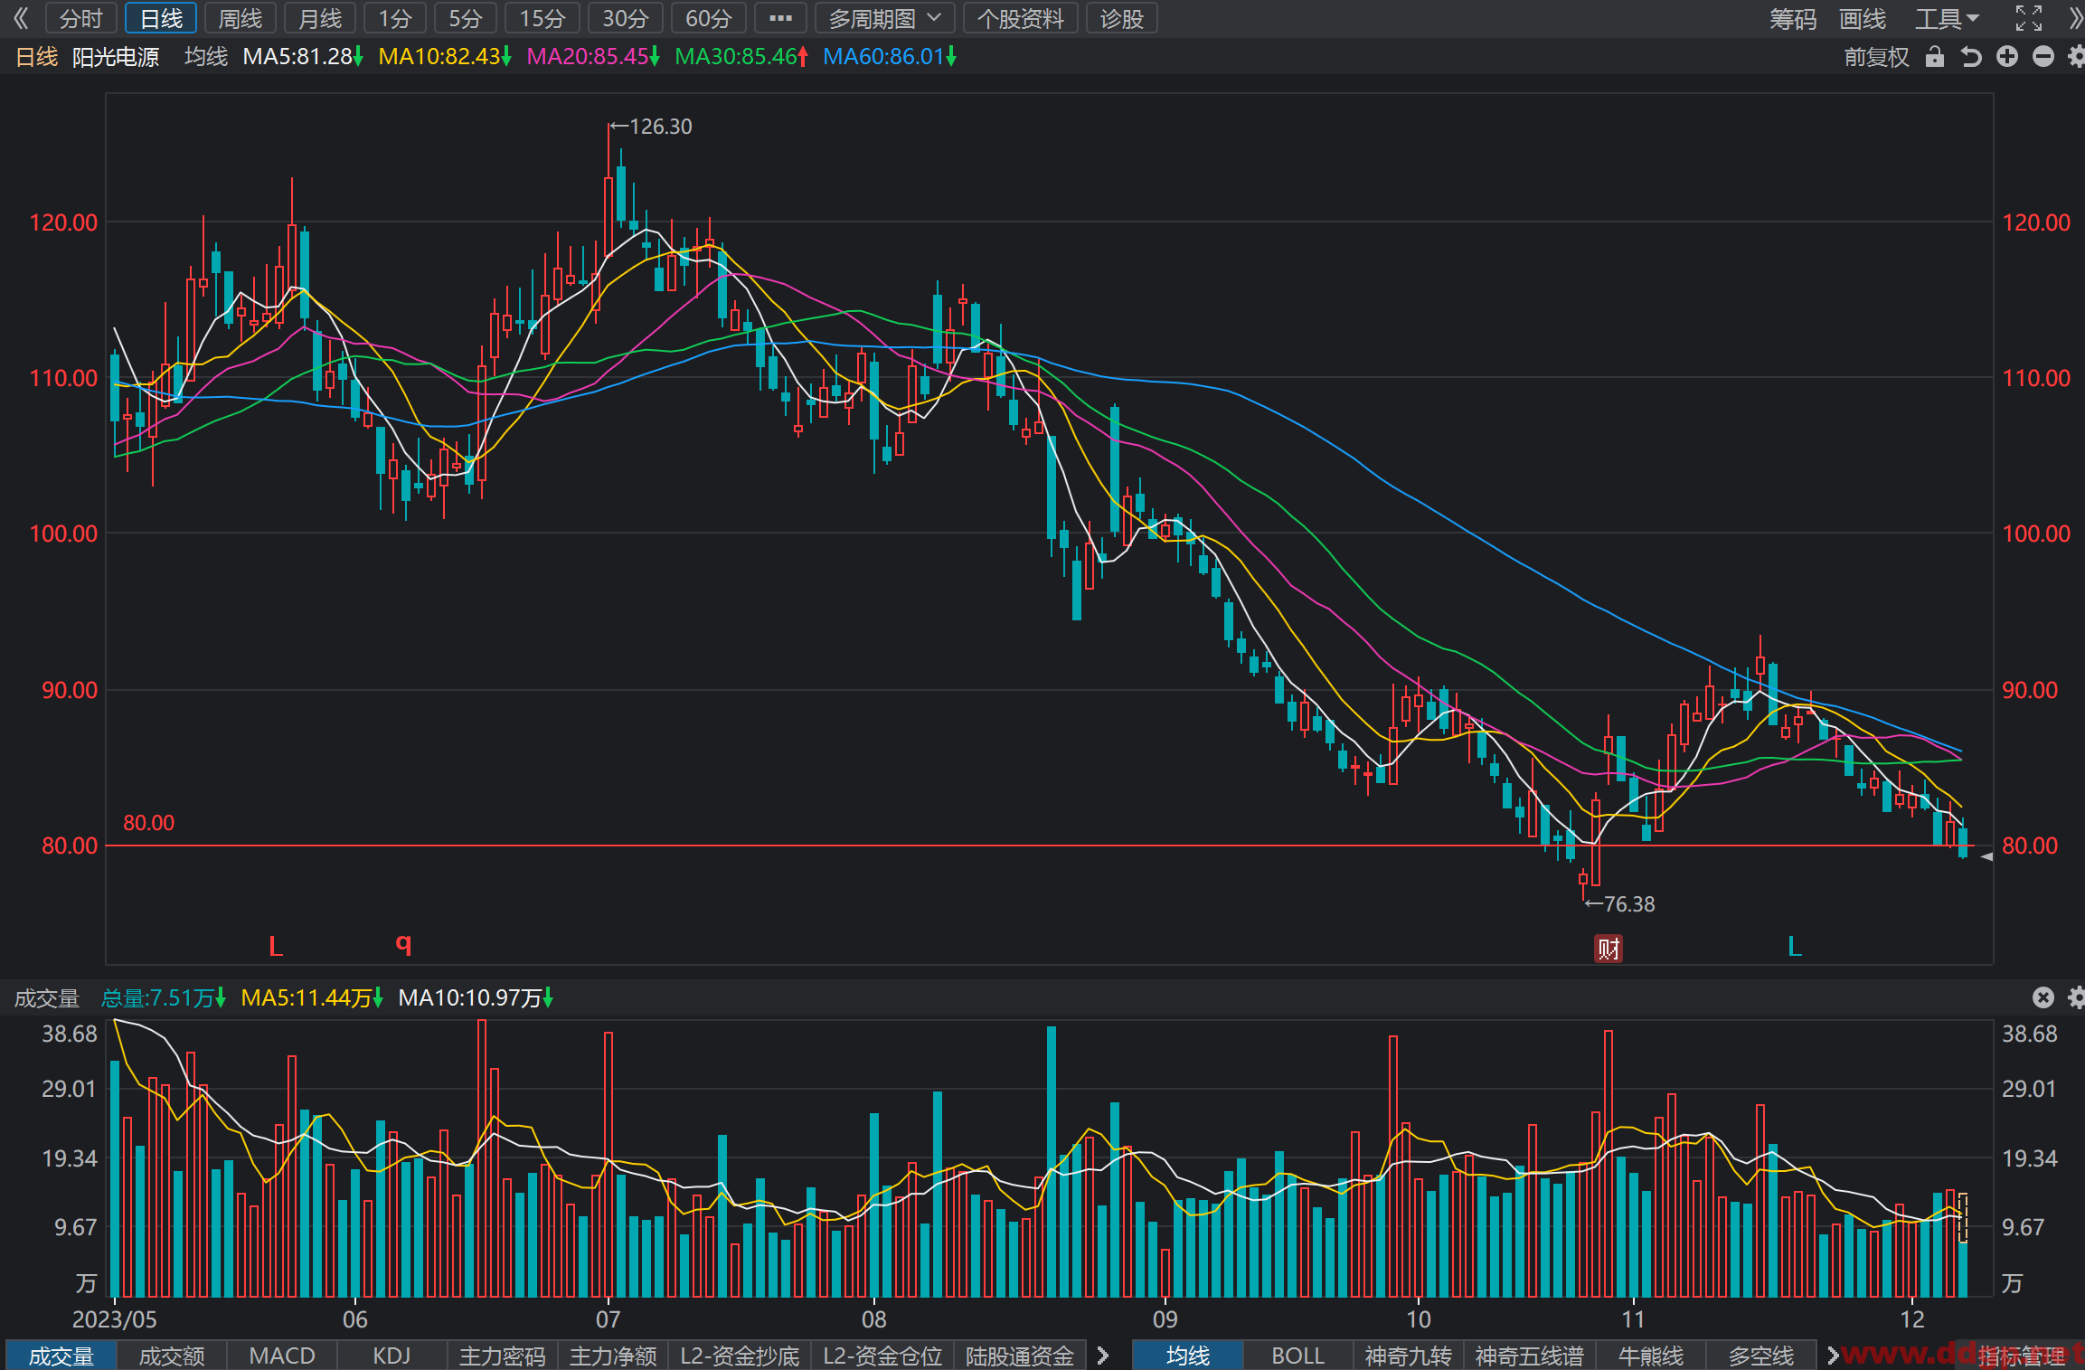The width and height of the screenshot is (2085, 1370).
Task: Click the red L marker on chart
Action: (276, 946)
